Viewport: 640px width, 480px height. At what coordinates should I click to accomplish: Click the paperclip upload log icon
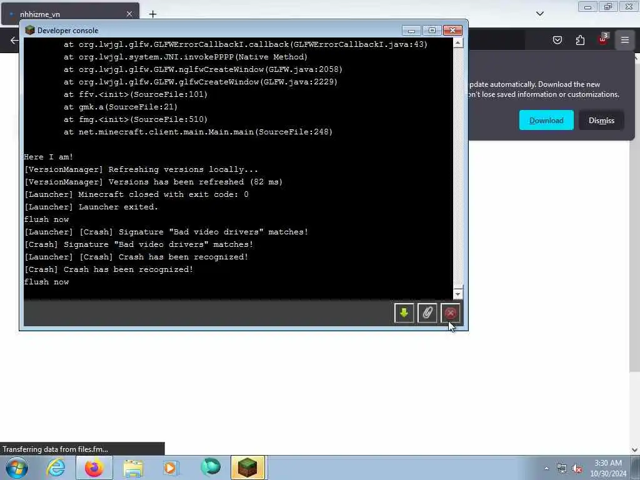tap(427, 313)
